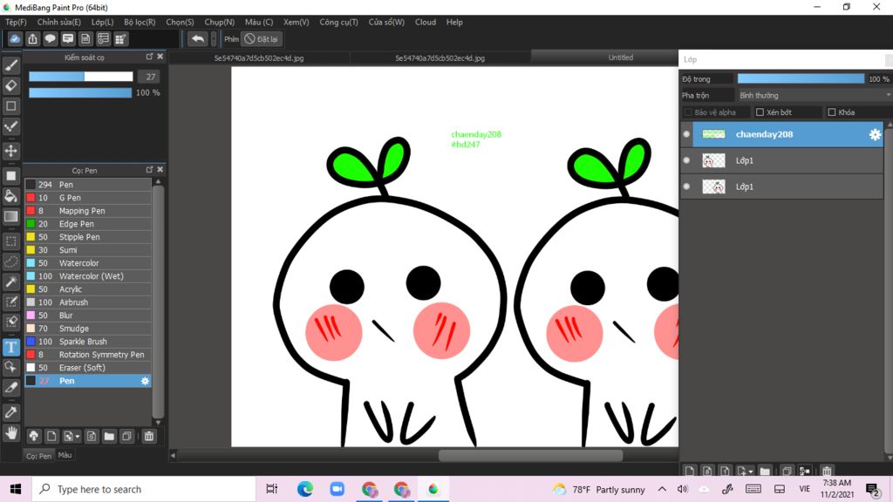Choose the Lasso selection tool
This screenshot has width=893, height=502.
tap(10, 261)
